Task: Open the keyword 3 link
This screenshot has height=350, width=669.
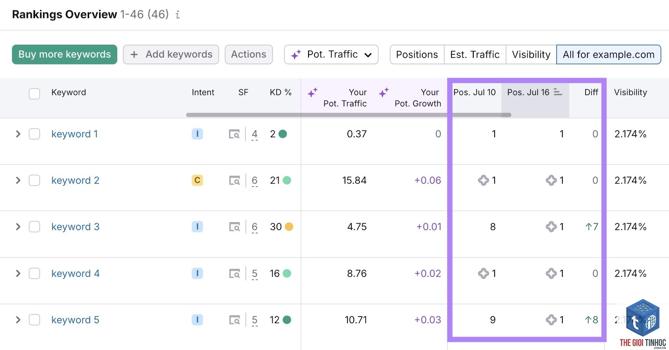Action: click(75, 227)
